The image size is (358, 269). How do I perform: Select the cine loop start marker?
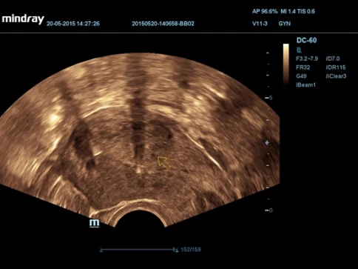pyautogui.click(x=101, y=250)
